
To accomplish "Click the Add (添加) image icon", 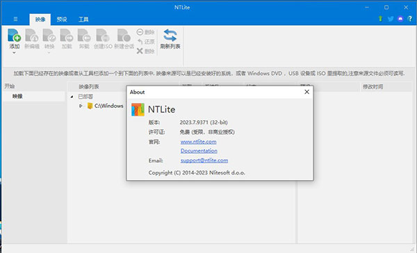I will tap(15, 35).
